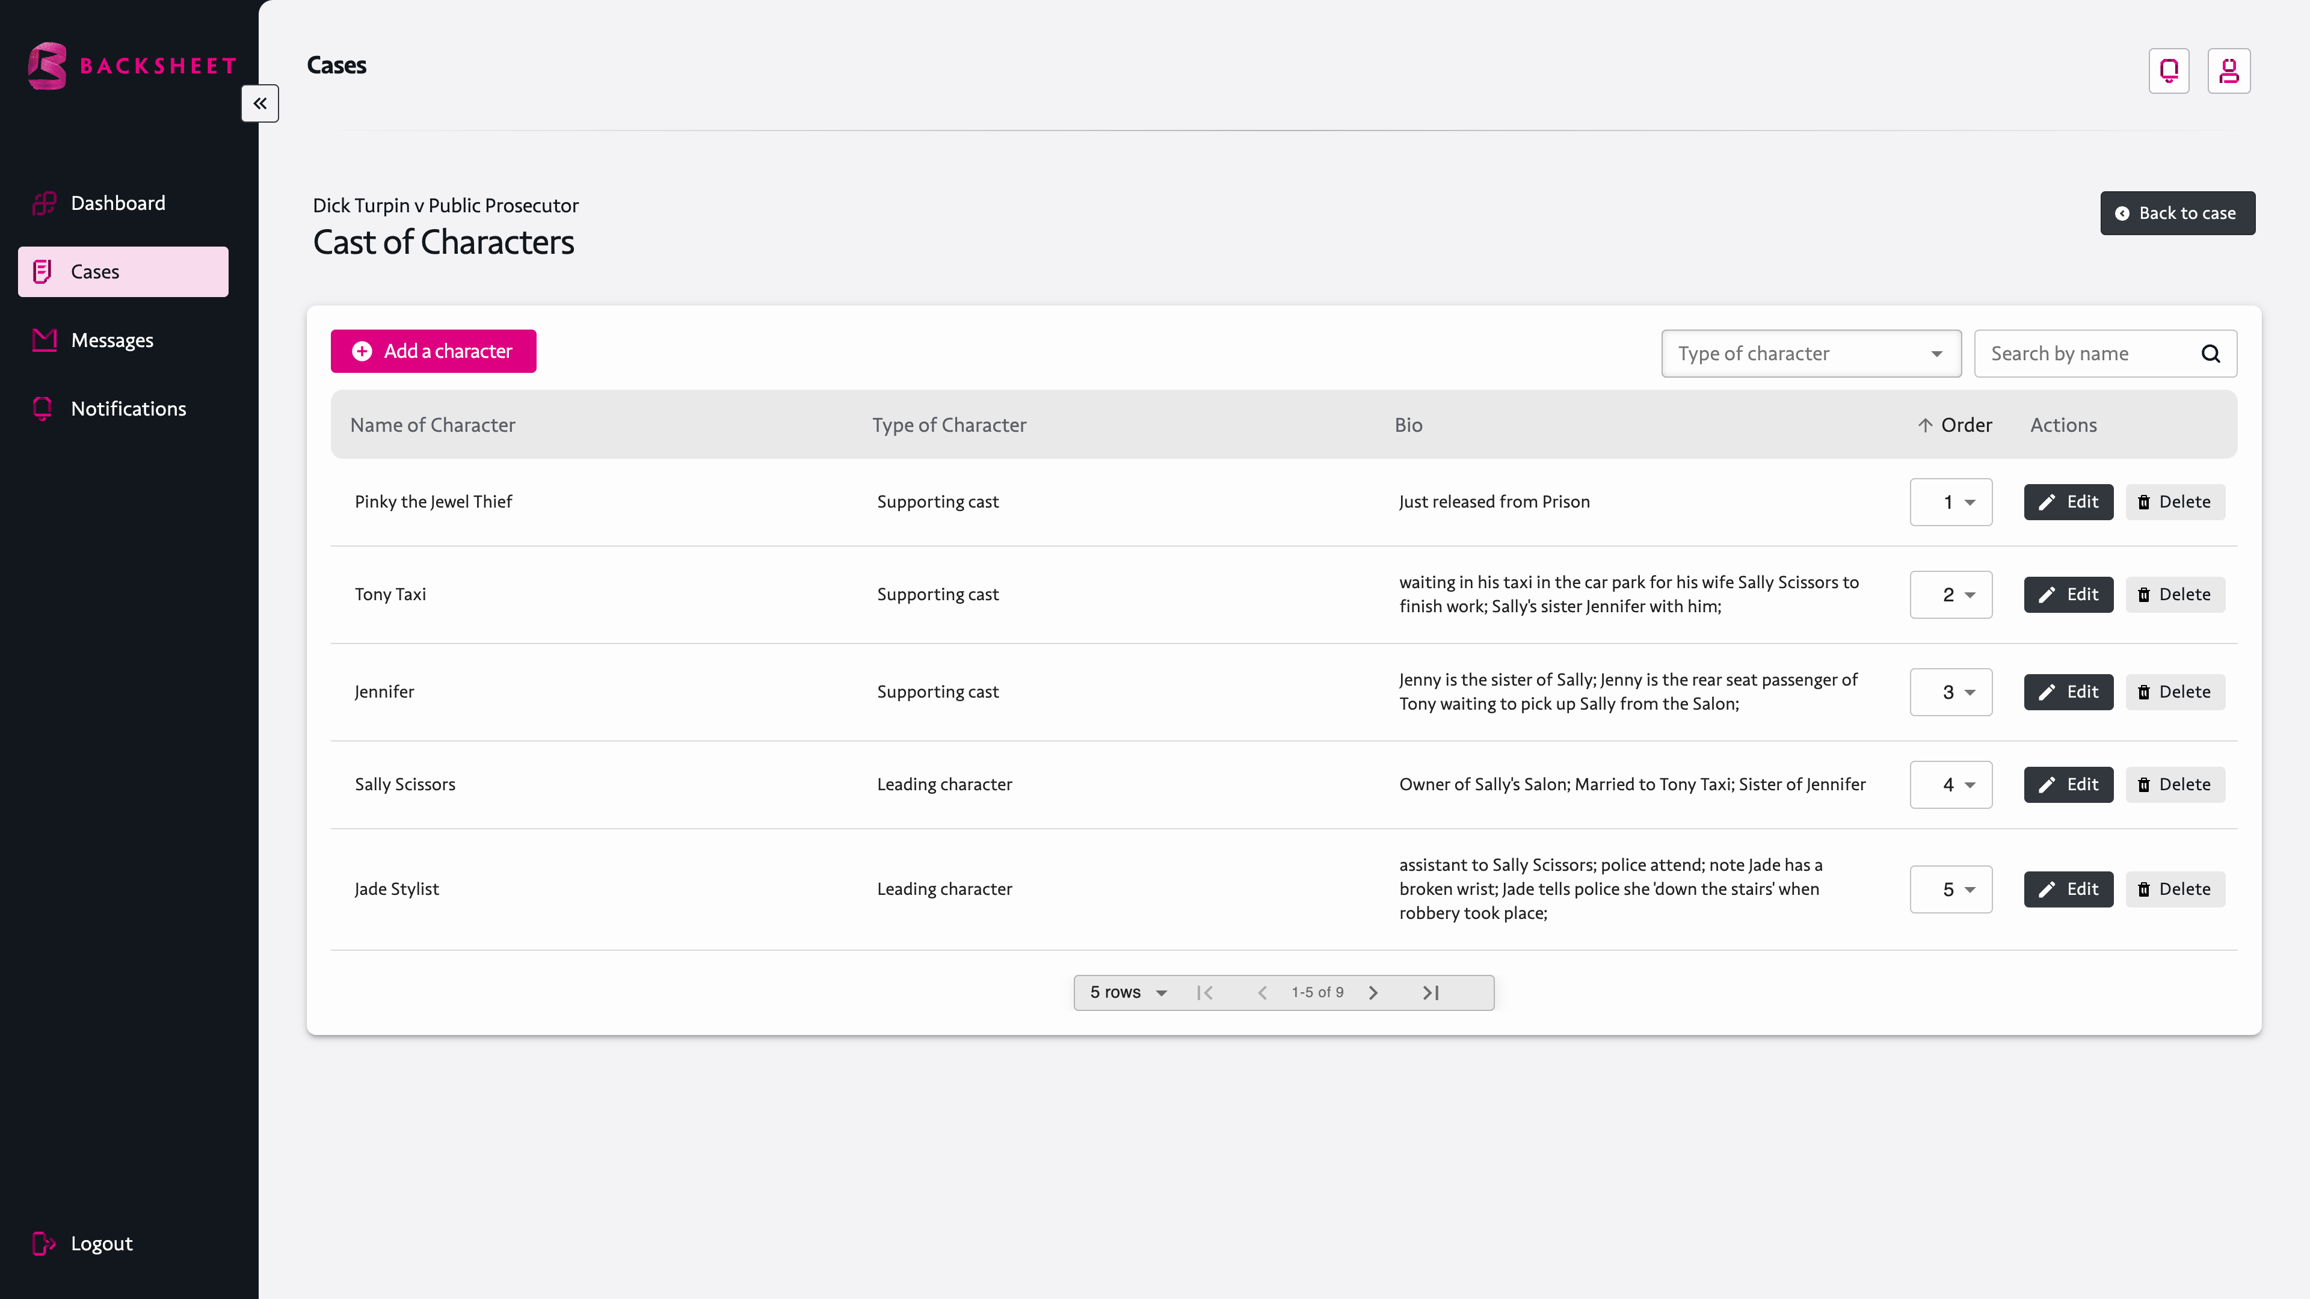The width and height of the screenshot is (2310, 1299).
Task: Click Back to case button
Action: tap(2176, 213)
